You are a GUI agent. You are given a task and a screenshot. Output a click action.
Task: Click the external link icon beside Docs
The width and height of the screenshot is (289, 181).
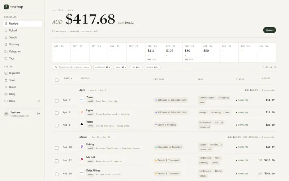[39, 101]
